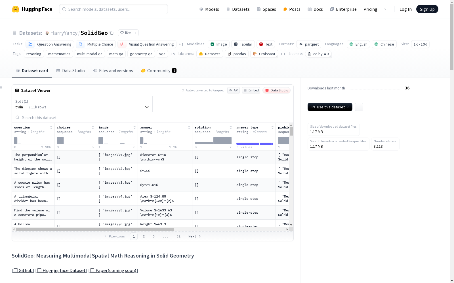454x283 pixels.
Task: Go to Datasets in top navigation
Action: [238, 9]
